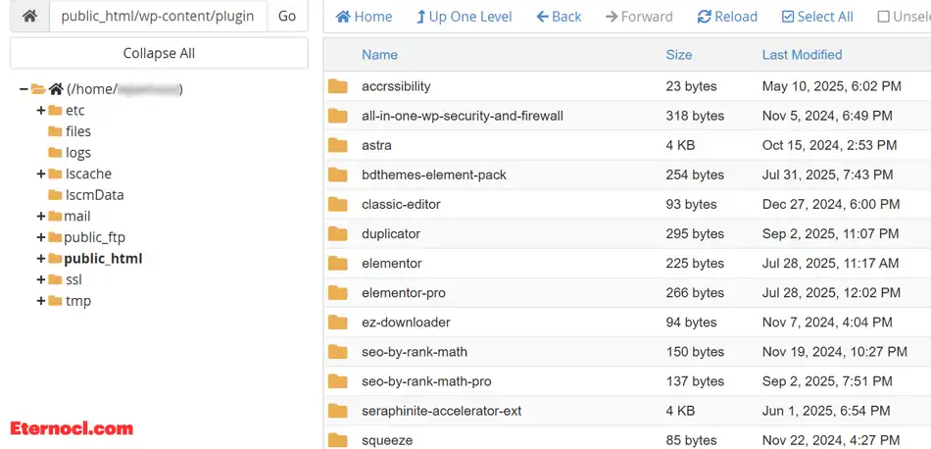
Task: Click the classic-editor folder icon
Action: tap(338, 204)
